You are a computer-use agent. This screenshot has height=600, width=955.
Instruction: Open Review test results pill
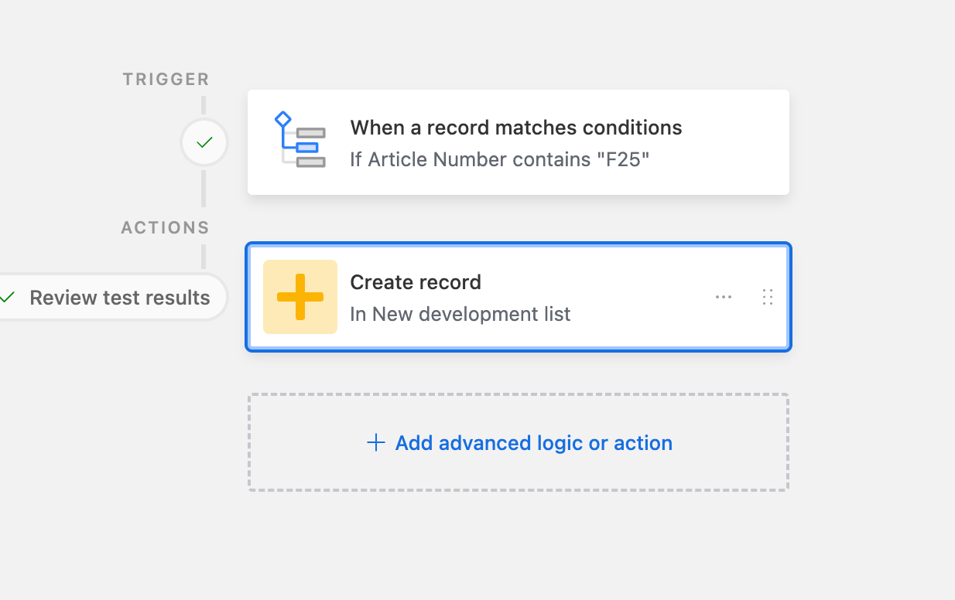click(112, 298)
